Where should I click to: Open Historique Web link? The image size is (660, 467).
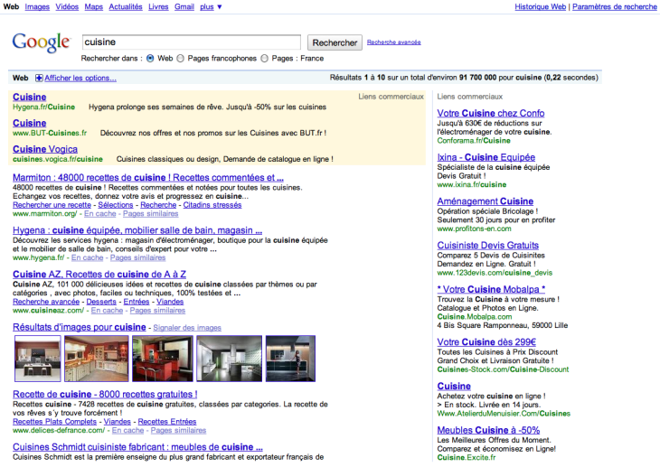540,6
